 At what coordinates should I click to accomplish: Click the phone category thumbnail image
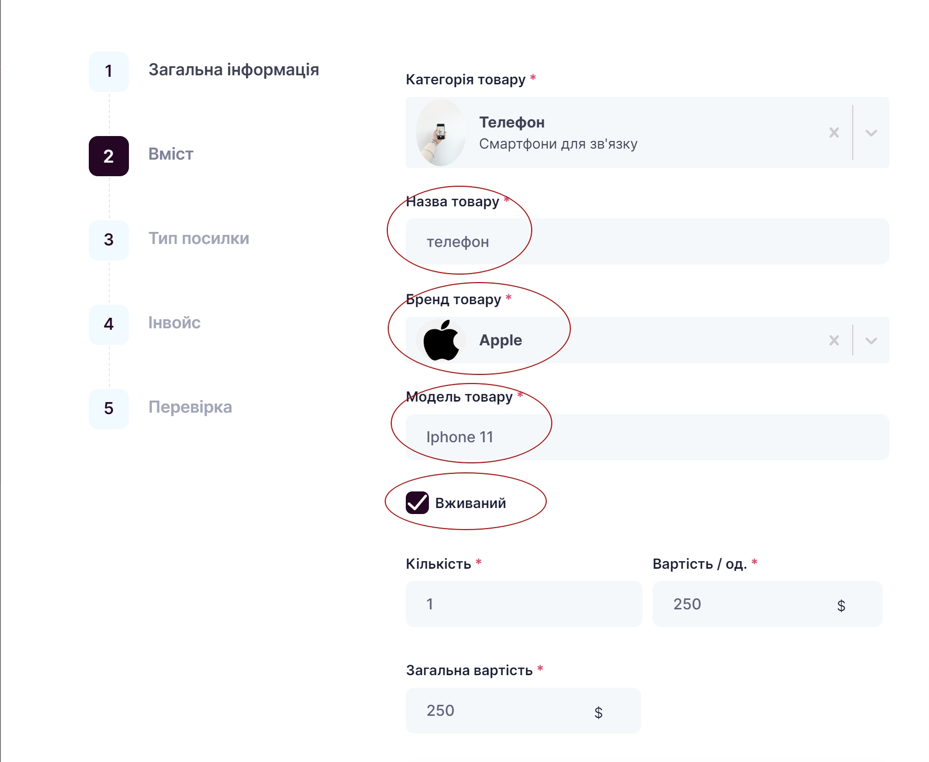(x=441, y=133)
